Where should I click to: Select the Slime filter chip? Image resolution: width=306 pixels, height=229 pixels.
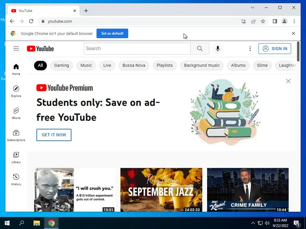tap(262, 65)
